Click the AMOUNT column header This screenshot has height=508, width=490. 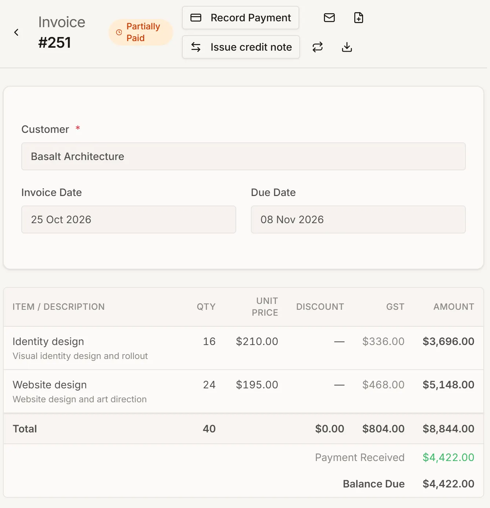point(454,307)
